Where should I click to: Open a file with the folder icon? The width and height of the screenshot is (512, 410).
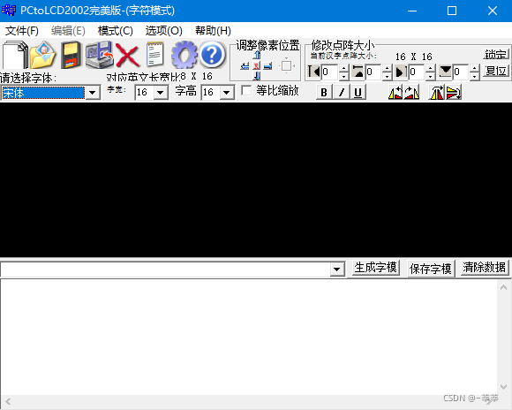pyautogui.click(x=42, y=55)
